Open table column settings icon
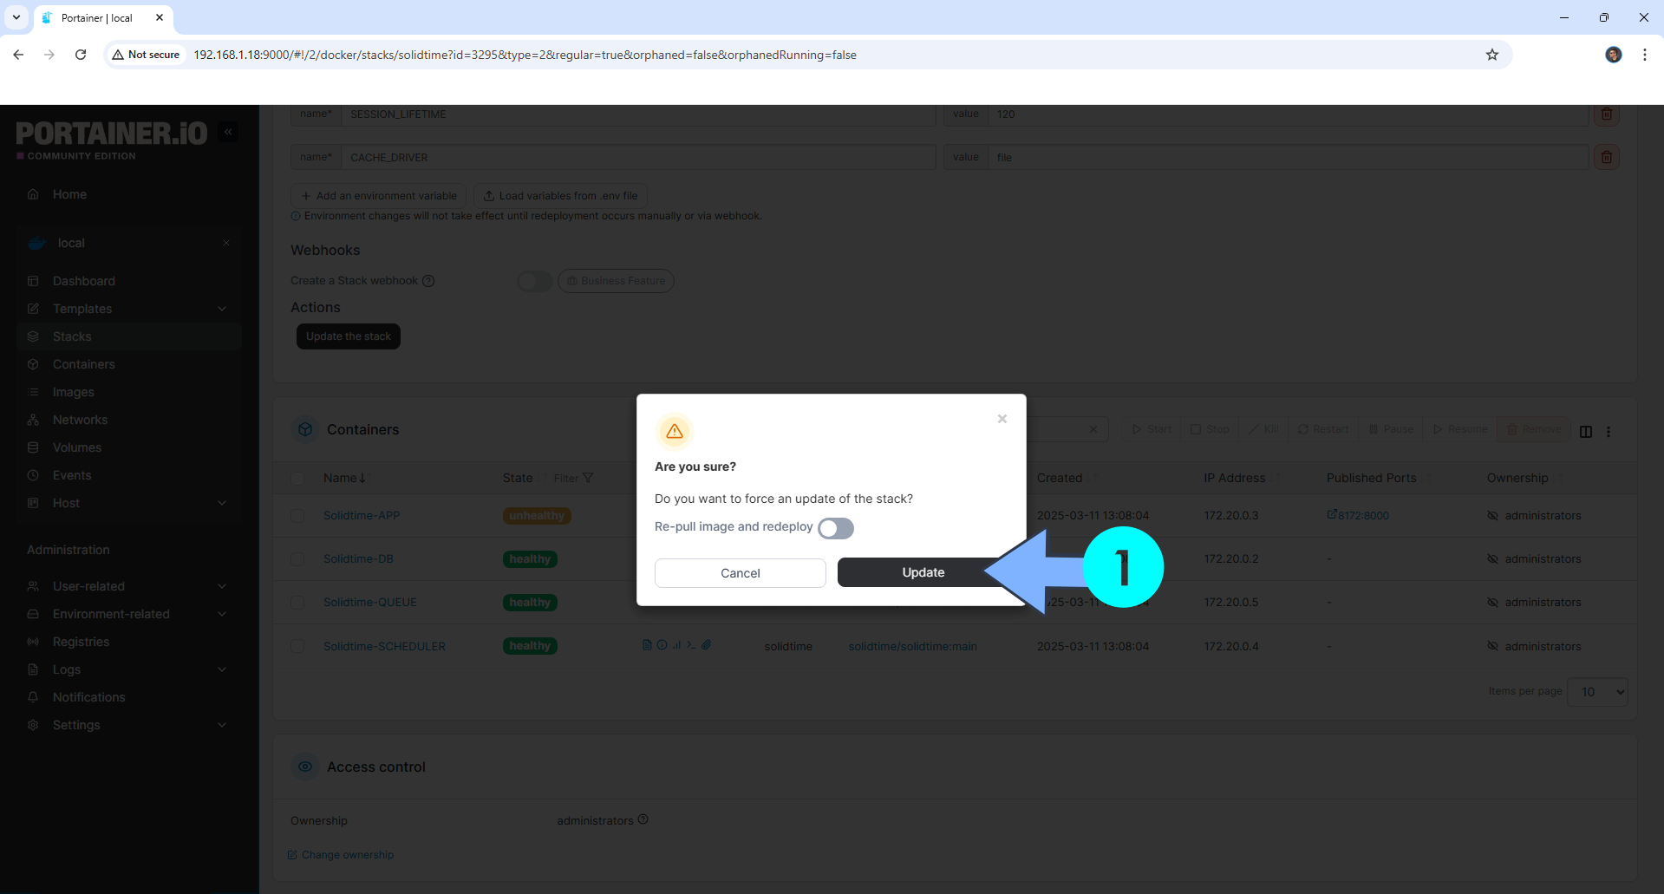1664x894 pixels. pyautogui.click(x=1585, y=432)
